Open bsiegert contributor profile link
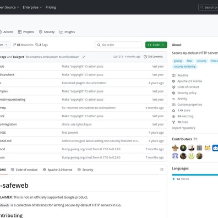The height and width of the screenshot is (218, 218). pyautogui.click(x=19, y=57)
